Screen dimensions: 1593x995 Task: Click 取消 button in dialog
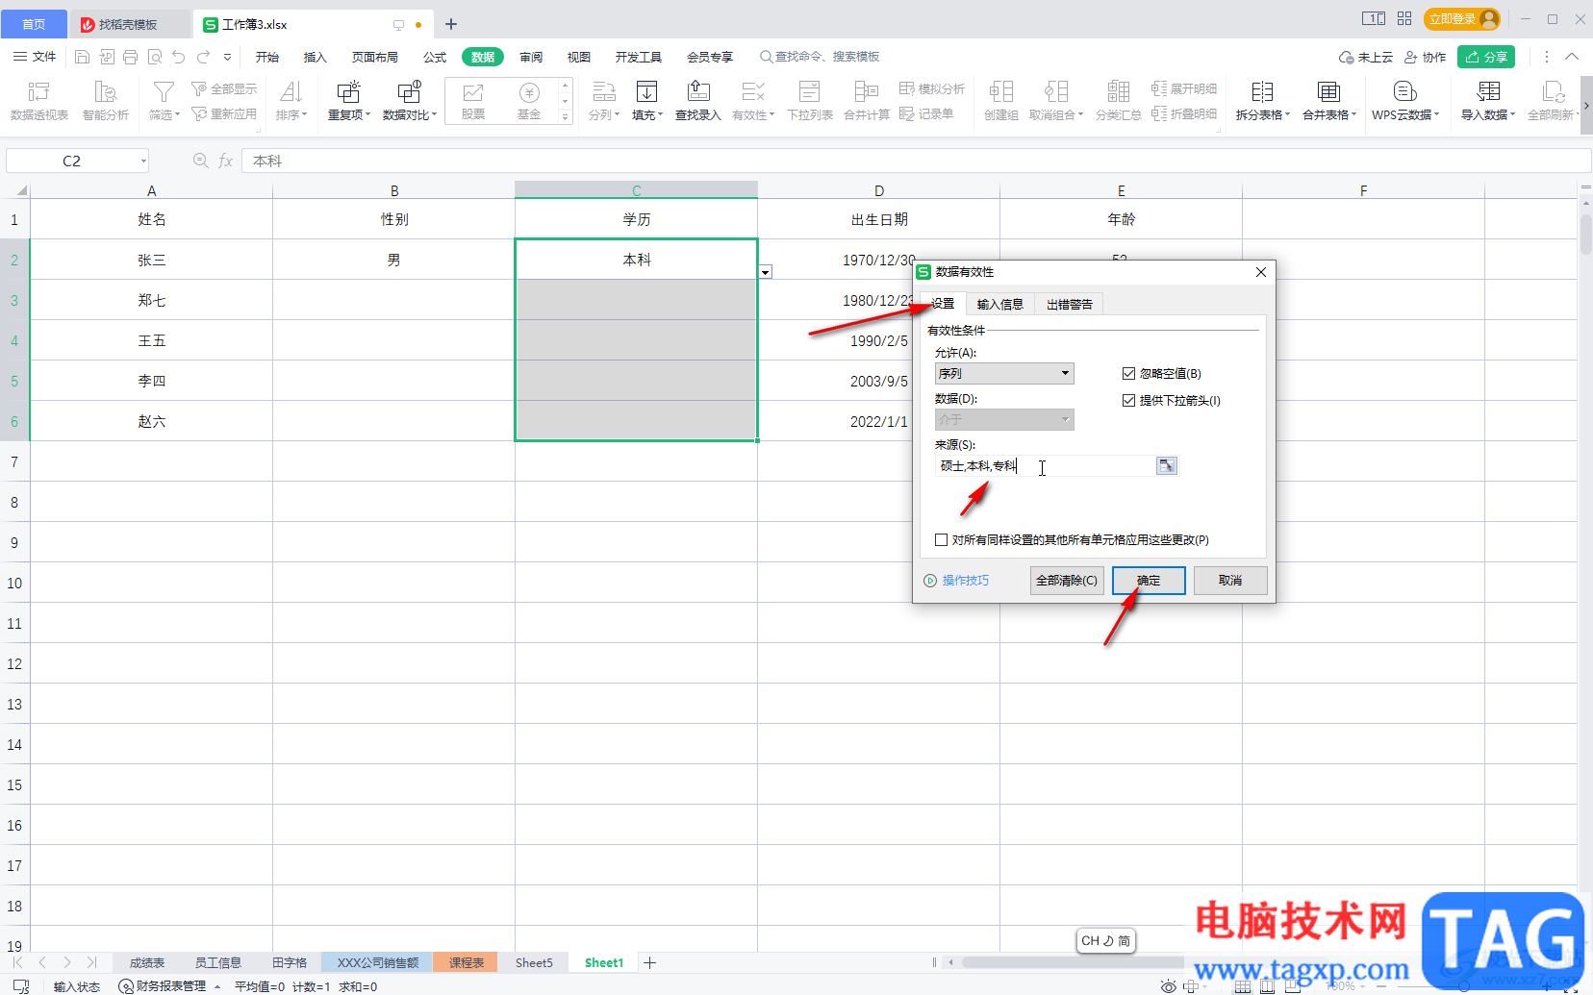pos(1229,580)
